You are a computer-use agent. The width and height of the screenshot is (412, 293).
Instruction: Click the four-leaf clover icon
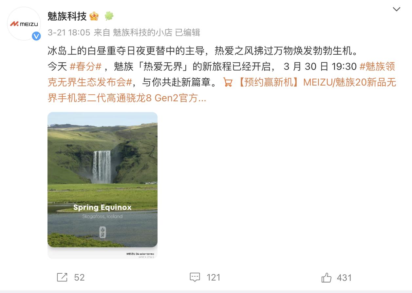tap(109, 16)
